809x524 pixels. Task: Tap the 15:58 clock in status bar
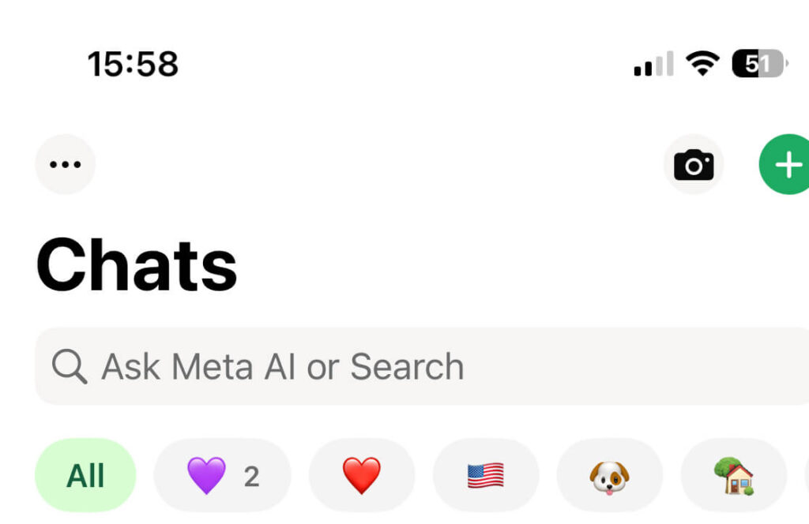click(133, 64)
